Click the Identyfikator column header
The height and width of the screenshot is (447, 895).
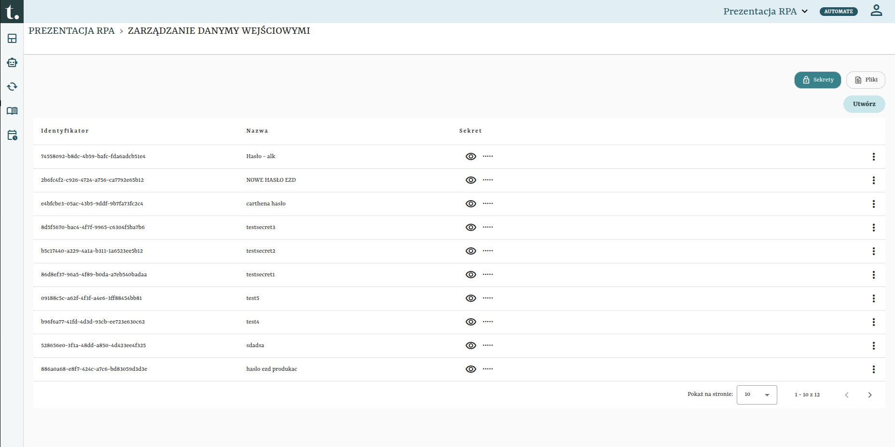pos(65,131)
